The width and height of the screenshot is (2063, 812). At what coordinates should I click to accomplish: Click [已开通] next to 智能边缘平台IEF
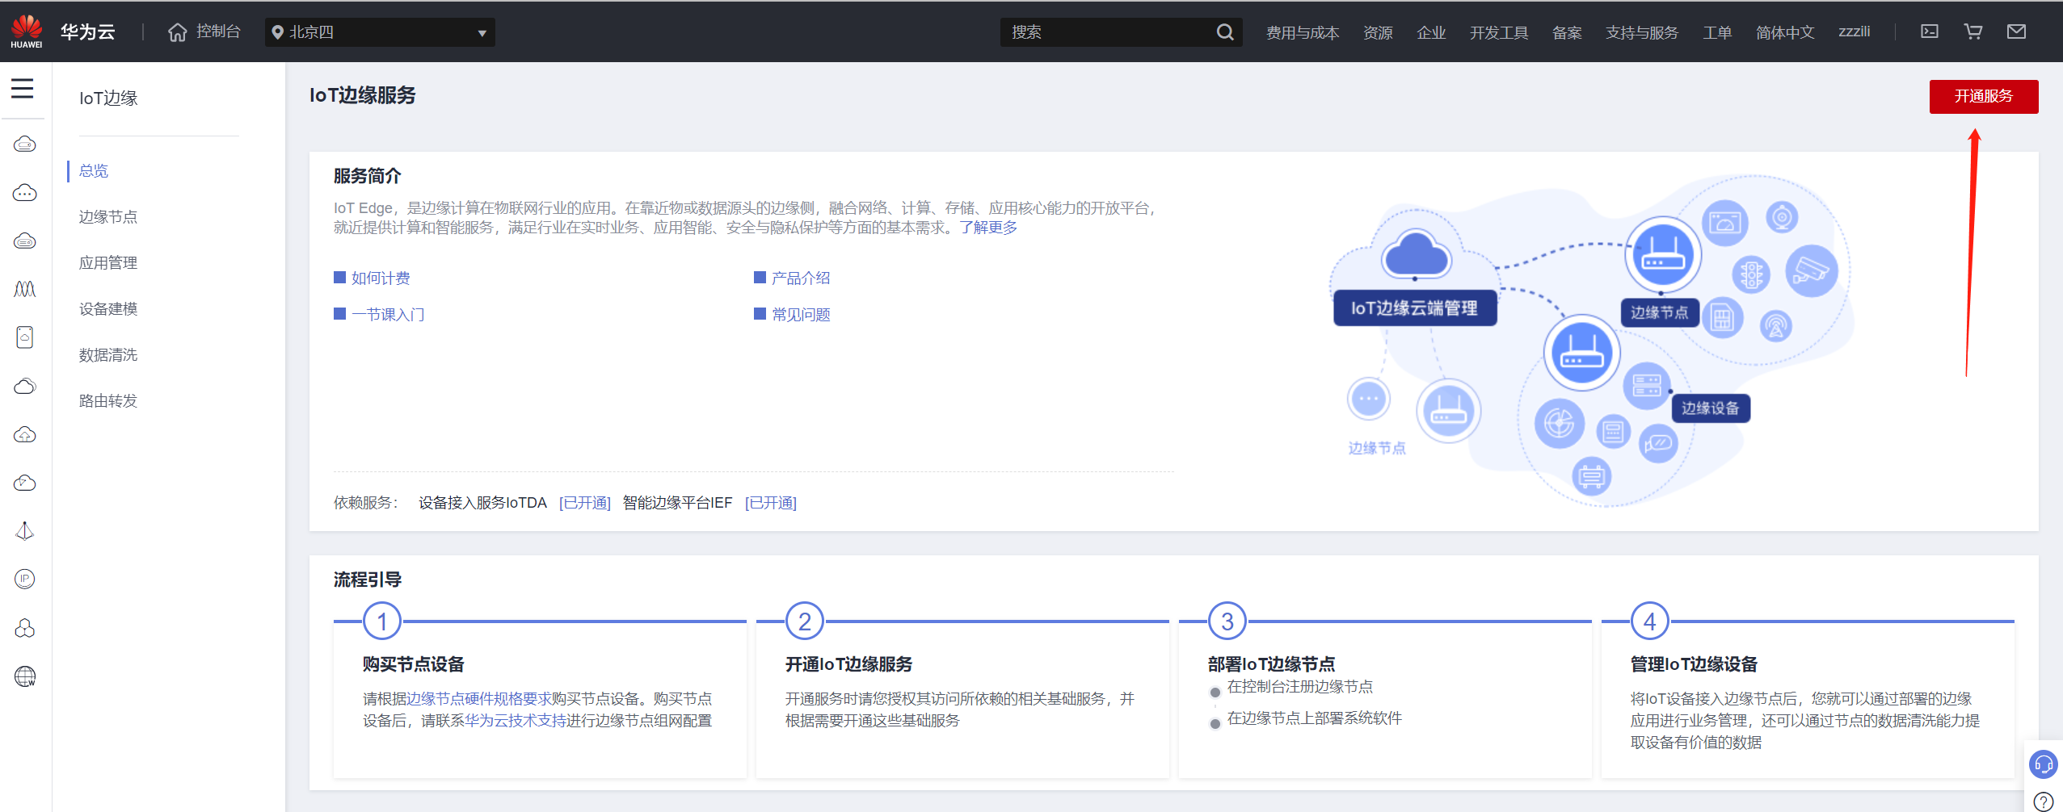click(x=771, y=503)
